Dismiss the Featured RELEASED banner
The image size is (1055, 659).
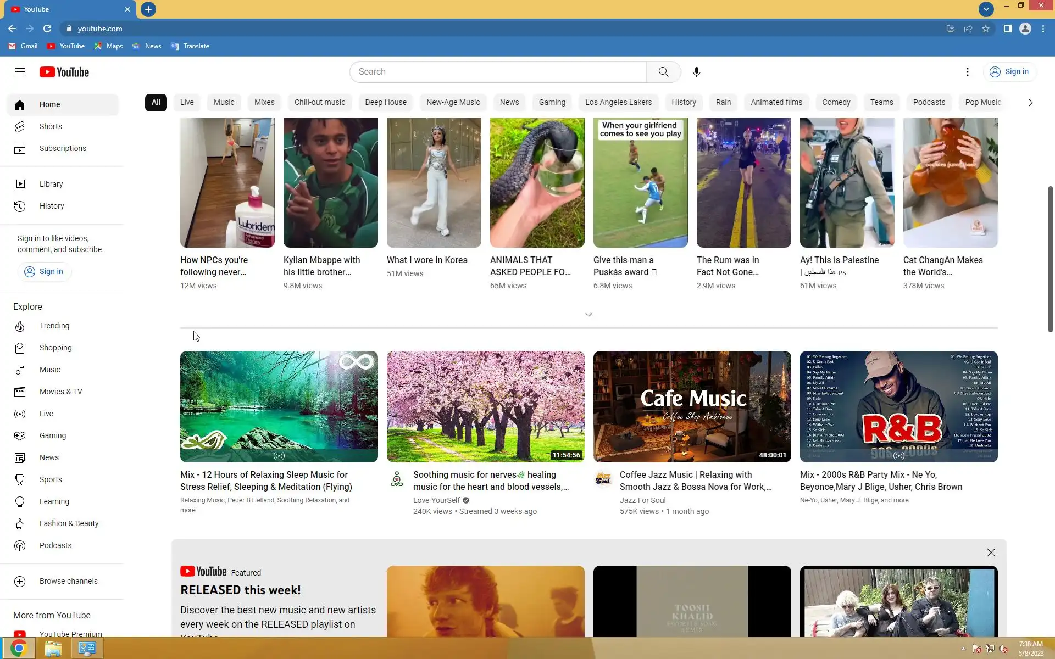pyautogui.click(x=991, y=552)
